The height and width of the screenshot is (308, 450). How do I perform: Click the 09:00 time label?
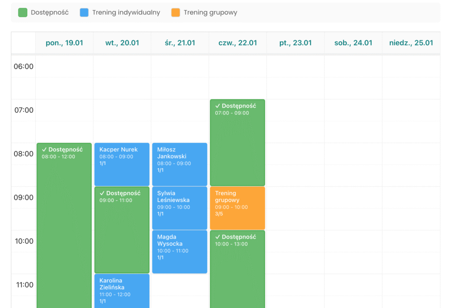(x=24, y=197)
